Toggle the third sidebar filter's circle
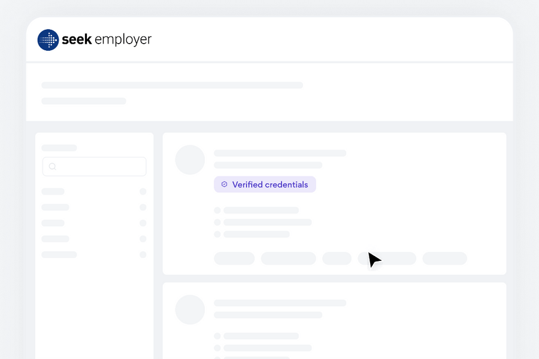 [143, 223]
